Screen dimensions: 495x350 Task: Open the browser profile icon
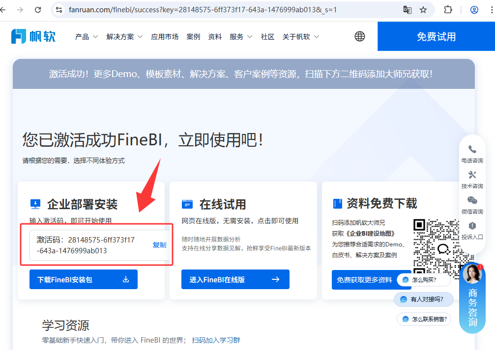click(x=474, y=10)
